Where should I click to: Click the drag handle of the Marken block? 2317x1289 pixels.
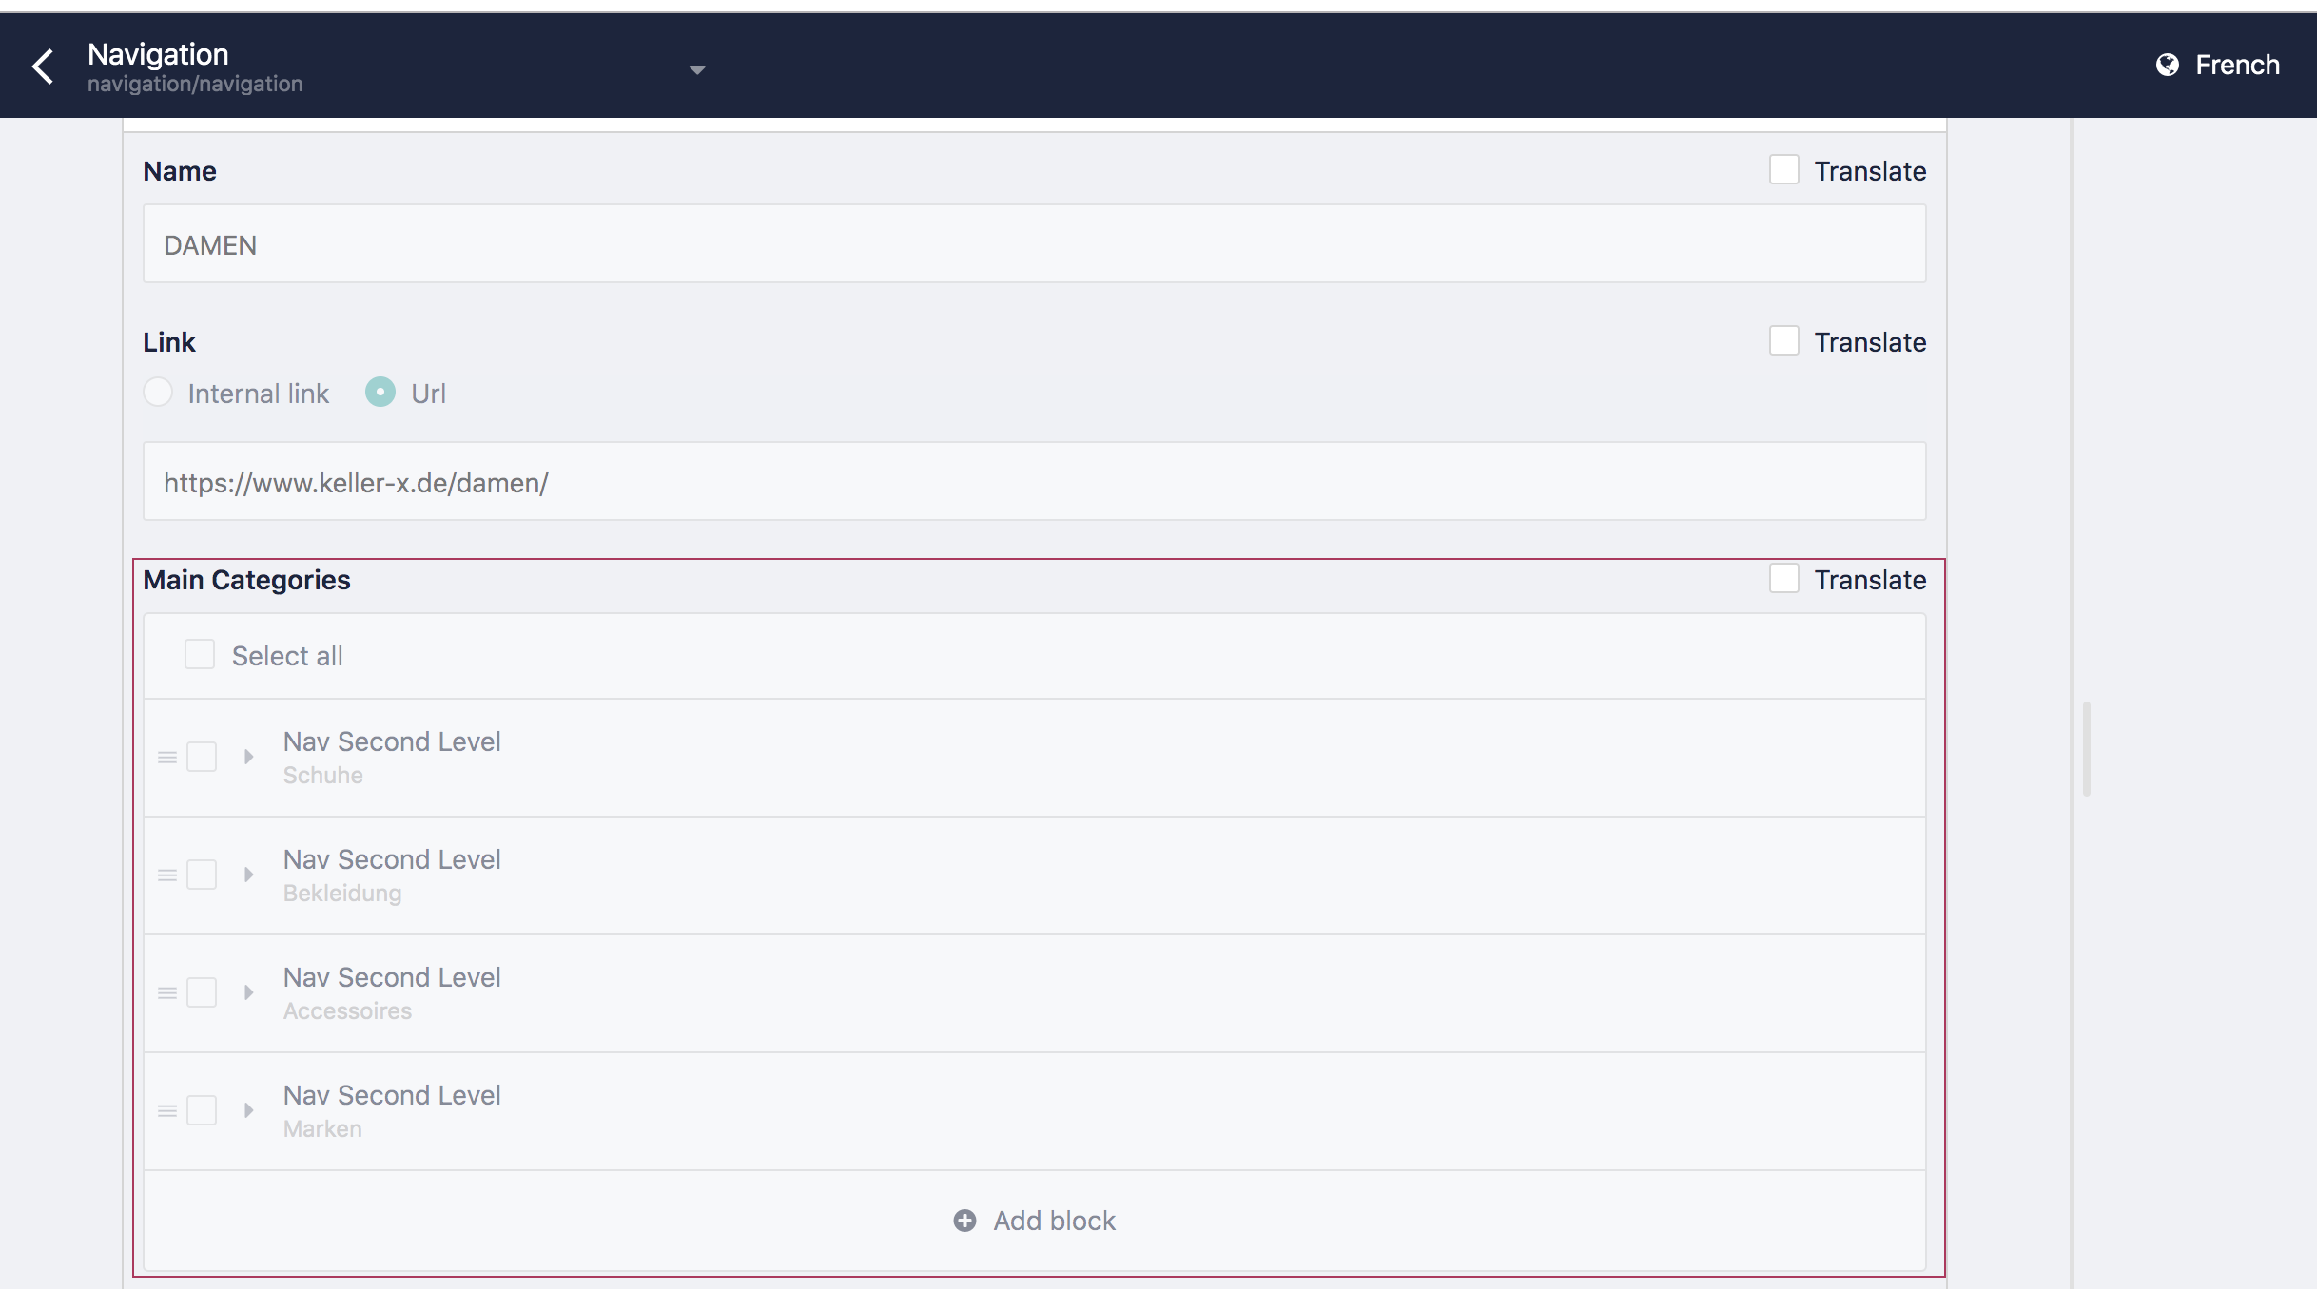point(166,1110)
